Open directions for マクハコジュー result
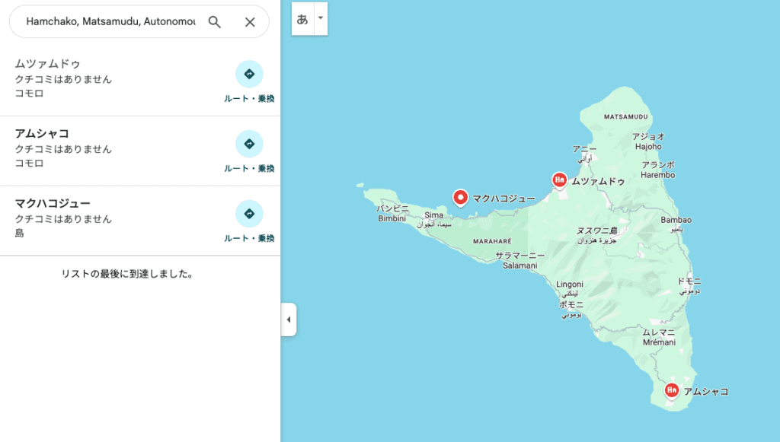This screenshot has height=442, width=780. pos(249,214)
